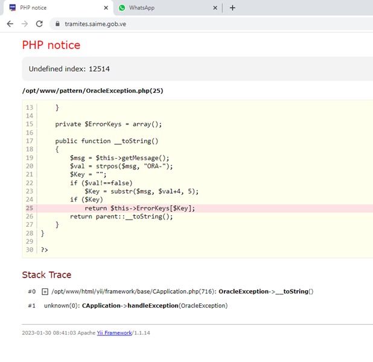Close the WhatsApp tab
The image size is (373, 362).
(215, 8)
